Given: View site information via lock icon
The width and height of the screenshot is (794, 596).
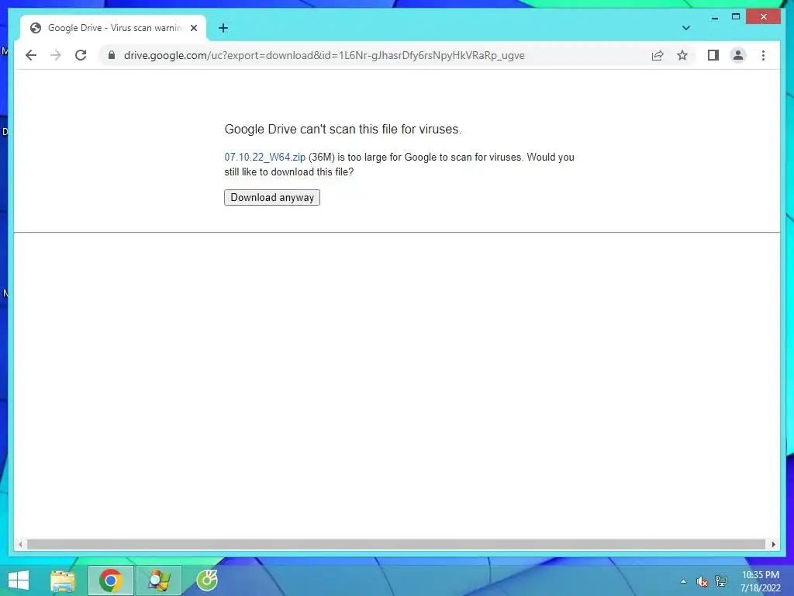Looking at the screenshot, I should [x=112, y=55].
